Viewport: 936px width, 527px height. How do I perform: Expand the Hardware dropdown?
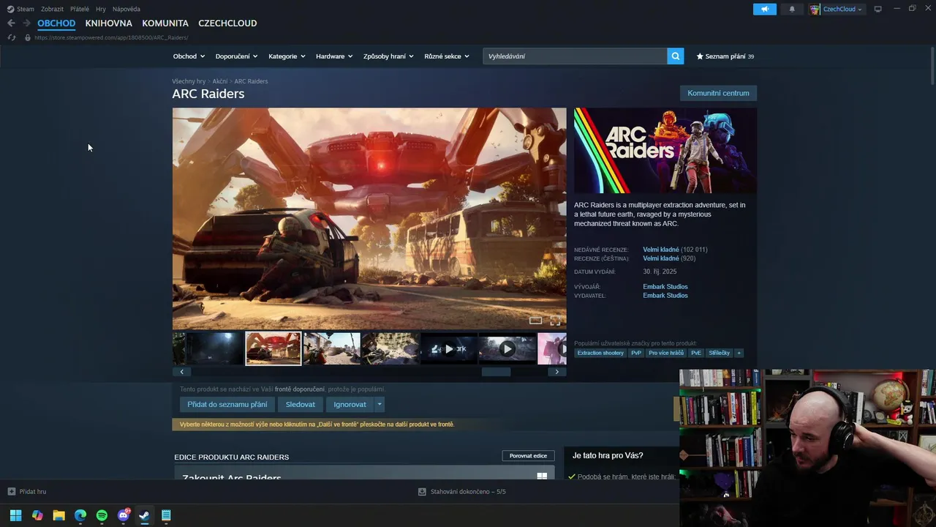pos(334,56)
